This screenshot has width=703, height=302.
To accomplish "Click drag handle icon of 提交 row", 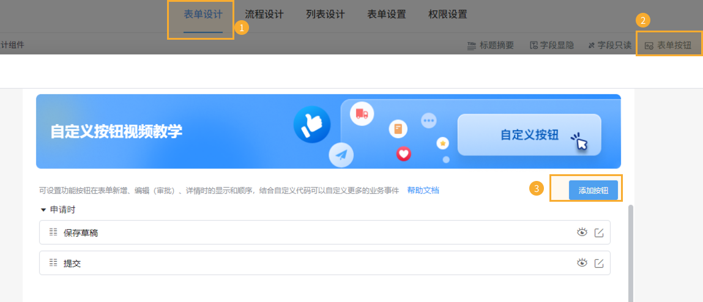I will [x=53, y=263].
